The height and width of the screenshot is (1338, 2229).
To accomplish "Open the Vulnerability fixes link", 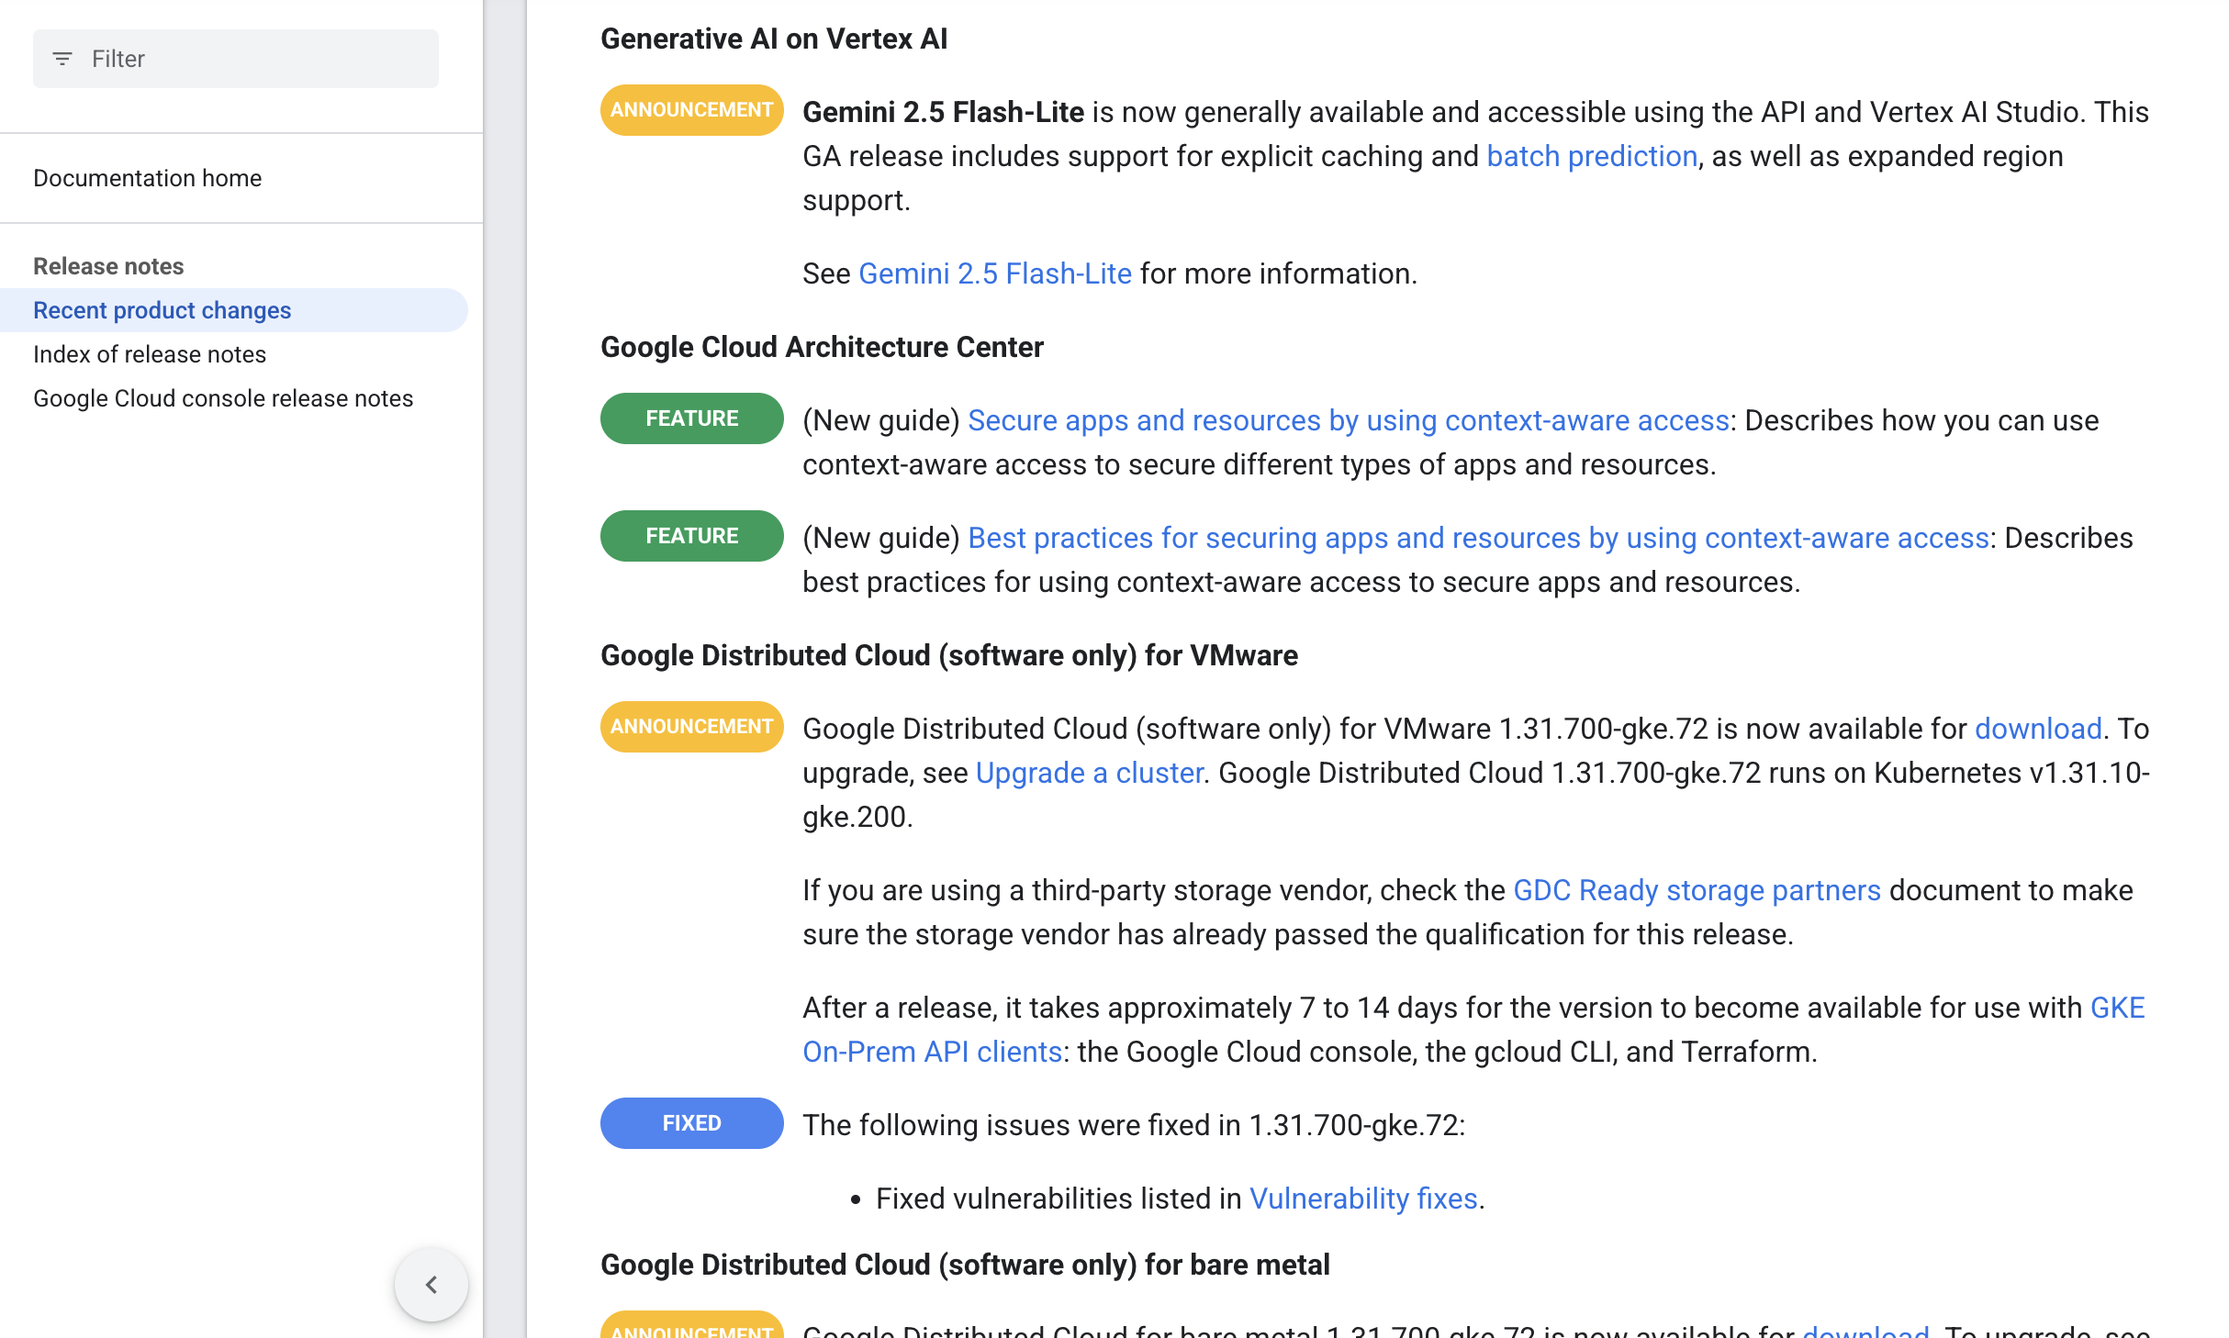I will click(1362, 1198).
